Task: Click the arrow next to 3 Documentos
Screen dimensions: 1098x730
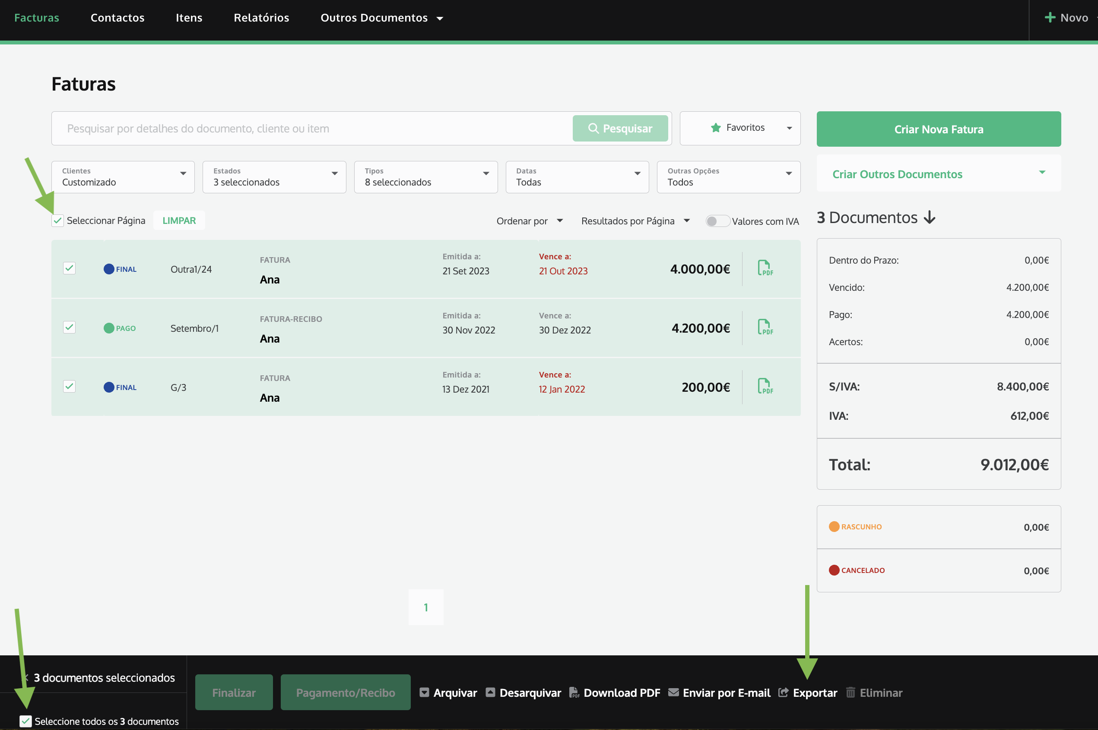Action: pos(929,217)
